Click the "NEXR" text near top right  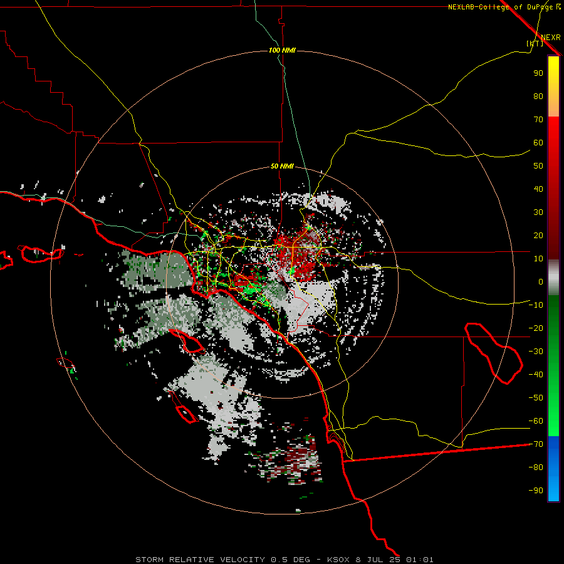551,38
